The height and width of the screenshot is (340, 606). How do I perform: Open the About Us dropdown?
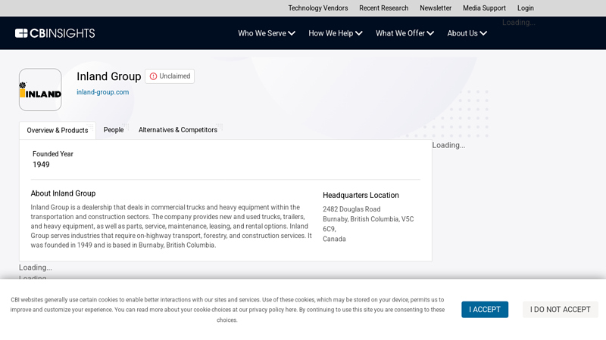(467, 33)
